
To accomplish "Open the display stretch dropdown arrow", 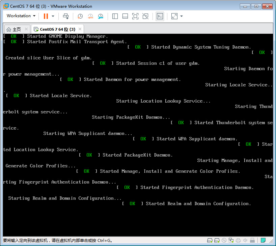I will (181, 16).
